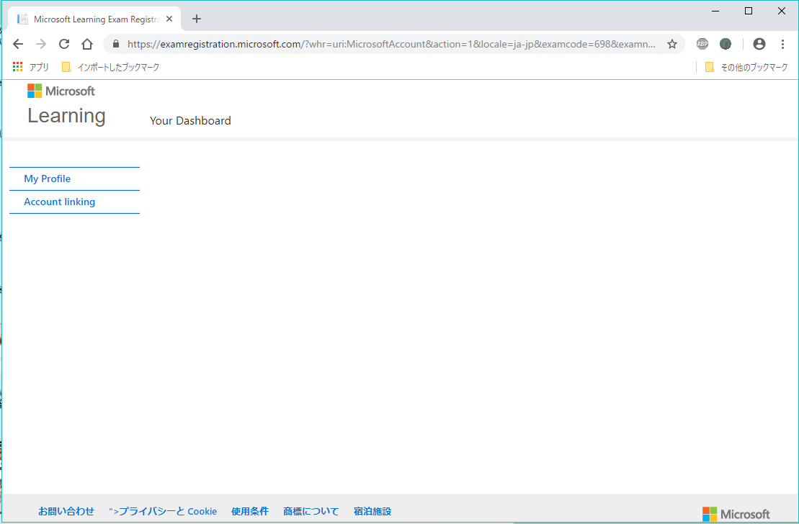Click the browser forward arrow

(x=41, y=45)
